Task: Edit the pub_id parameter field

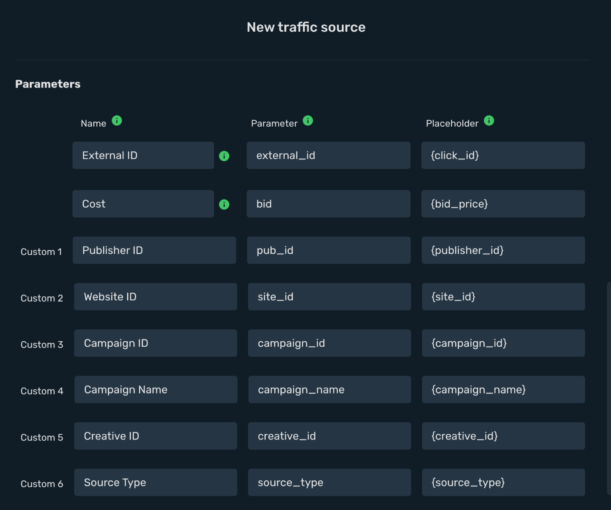Action: click(329, 250)
